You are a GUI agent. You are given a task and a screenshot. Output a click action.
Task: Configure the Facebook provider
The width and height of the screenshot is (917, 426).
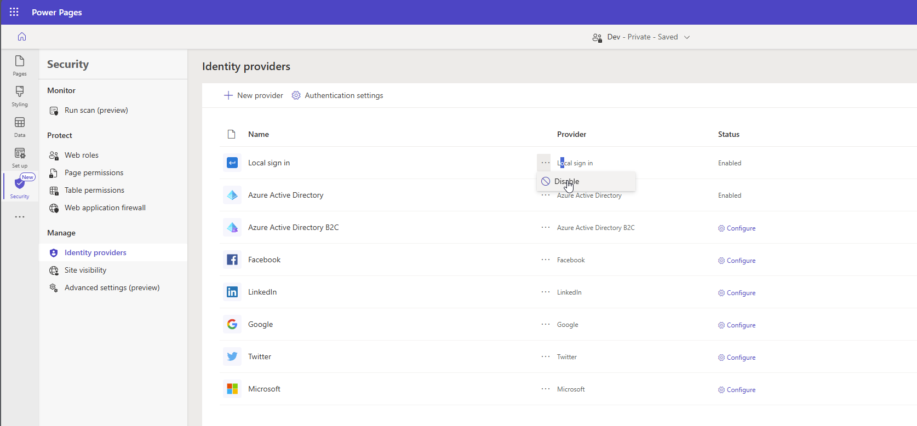coord(737,261)
